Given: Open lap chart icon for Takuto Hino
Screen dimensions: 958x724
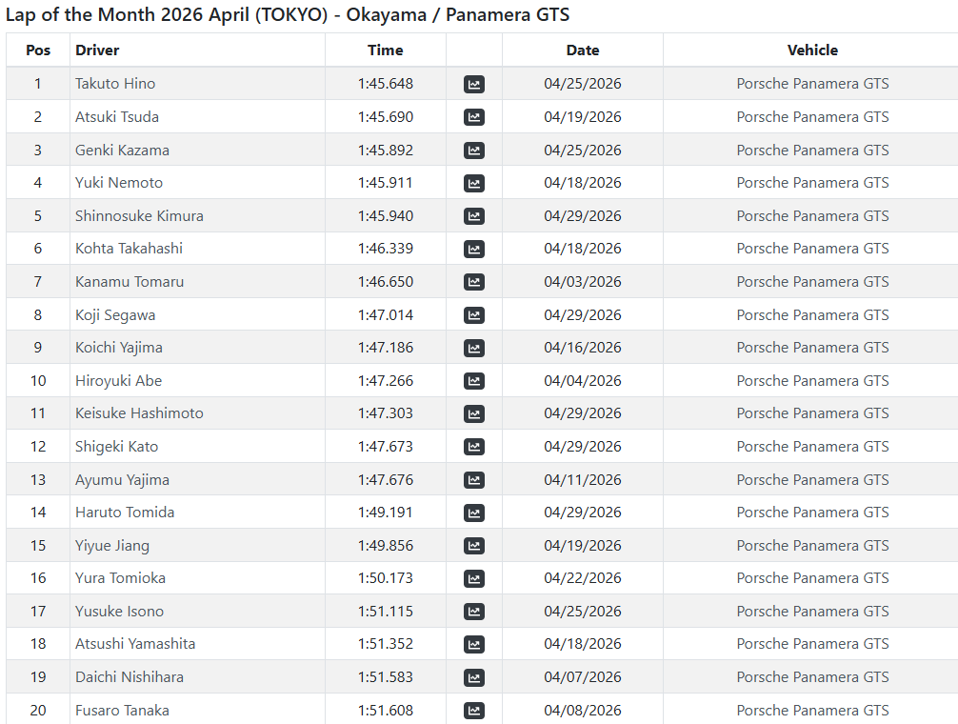Looking at the screenshot, I should coord(474,85).
